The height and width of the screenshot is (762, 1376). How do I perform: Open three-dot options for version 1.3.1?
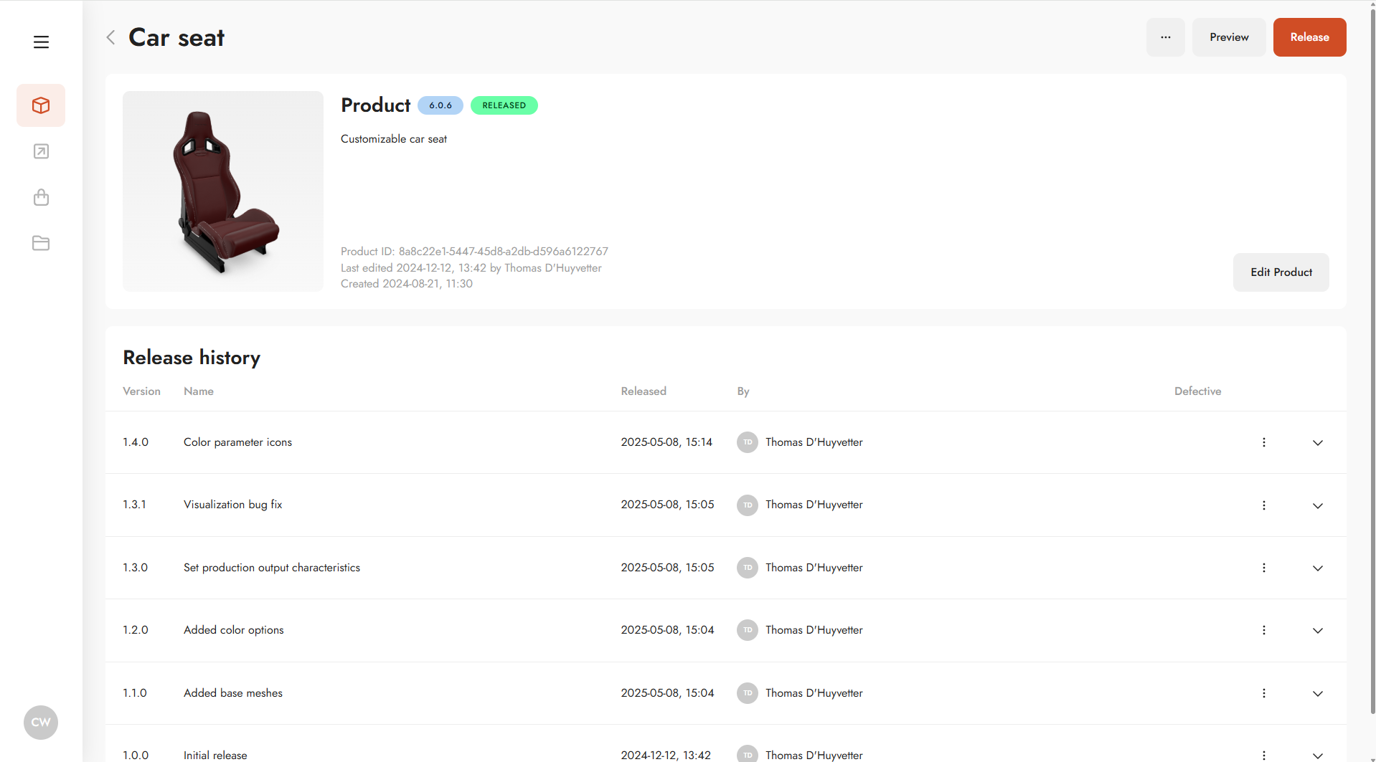pos(1264,505)
